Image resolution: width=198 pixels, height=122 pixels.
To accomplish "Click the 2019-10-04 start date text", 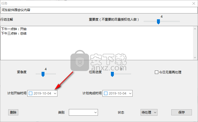I will pyautogui.click(x=42, y=93).
